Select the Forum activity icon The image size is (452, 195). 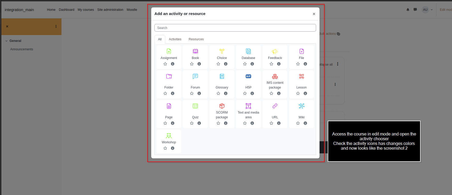195,76
